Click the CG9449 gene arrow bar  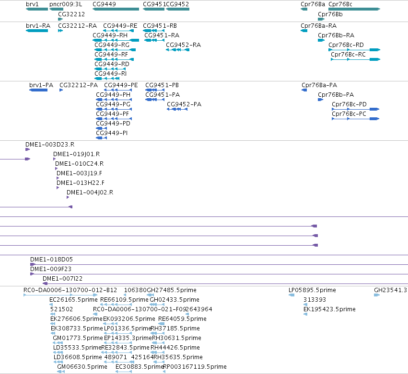pyautogui.click(x=116, y=9)
